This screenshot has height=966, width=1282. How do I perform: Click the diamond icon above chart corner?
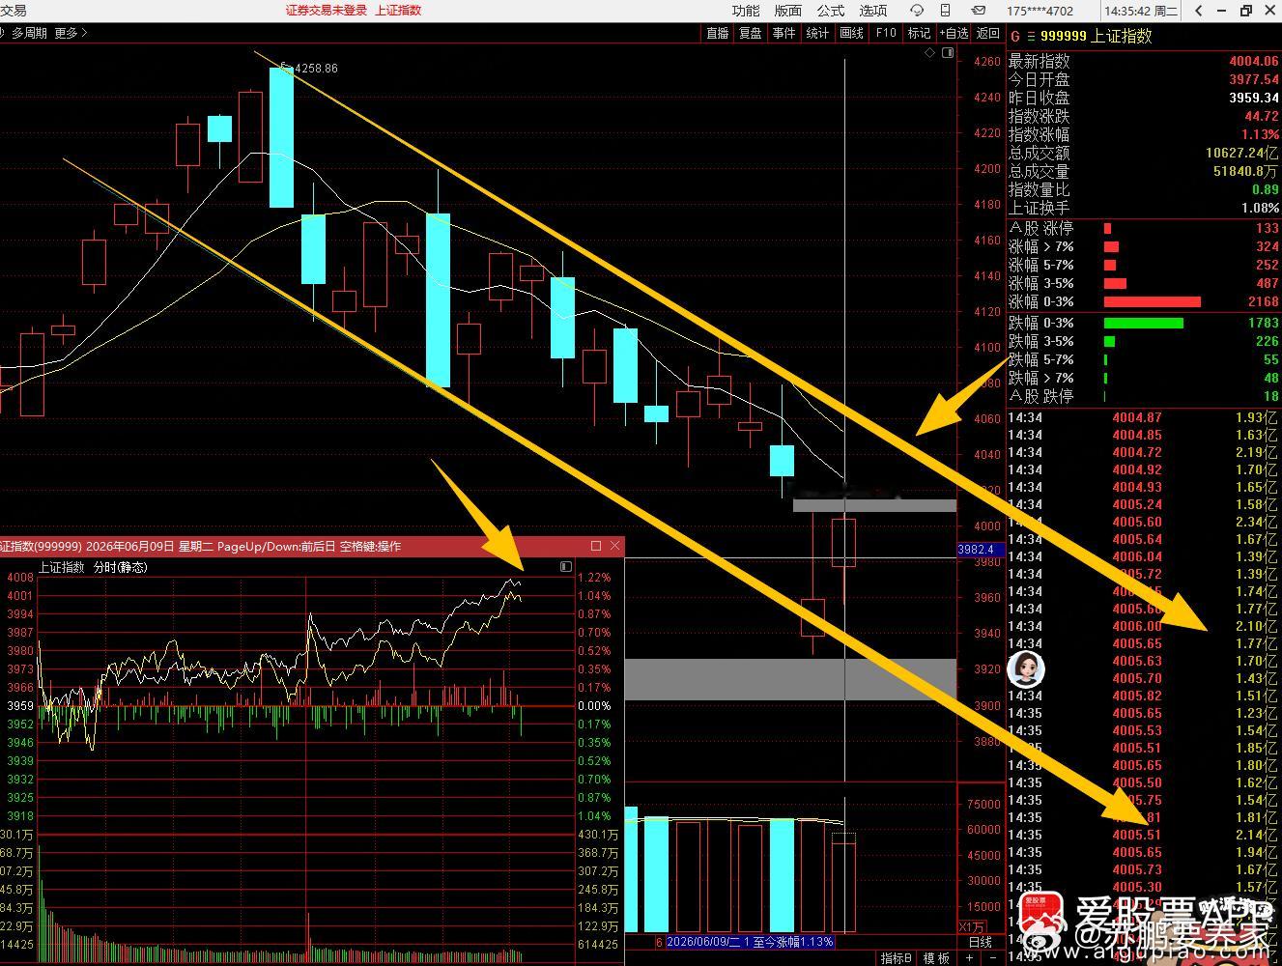tap(929, 53)
